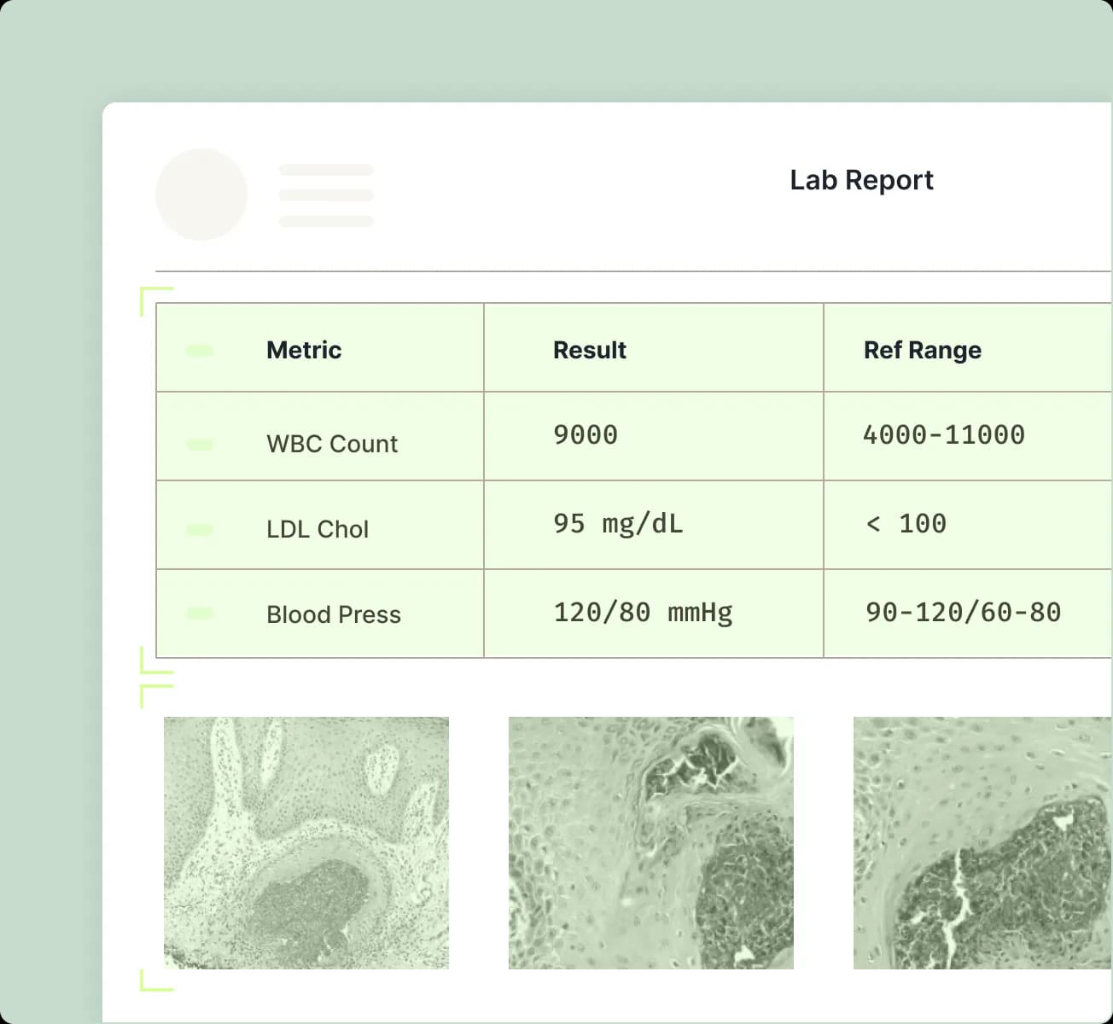Click the circular avatar placeholder
The image size is (1113, 1024).
201,195
